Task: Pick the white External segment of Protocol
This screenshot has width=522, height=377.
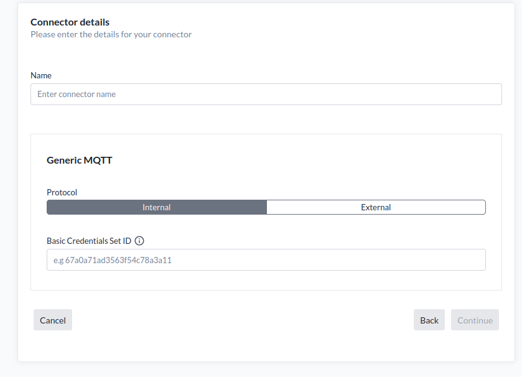Action: point(376,207)
